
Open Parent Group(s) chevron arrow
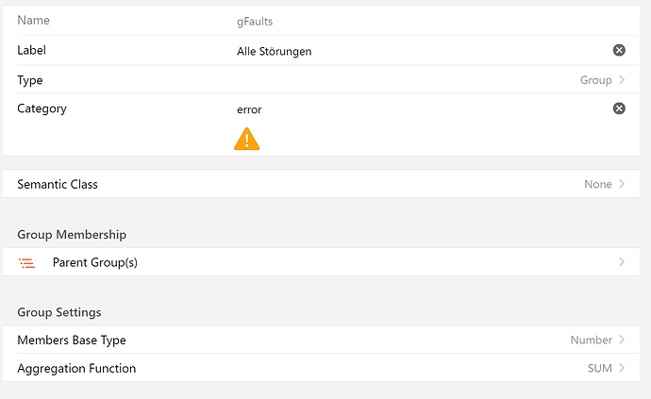coord(622,262)
